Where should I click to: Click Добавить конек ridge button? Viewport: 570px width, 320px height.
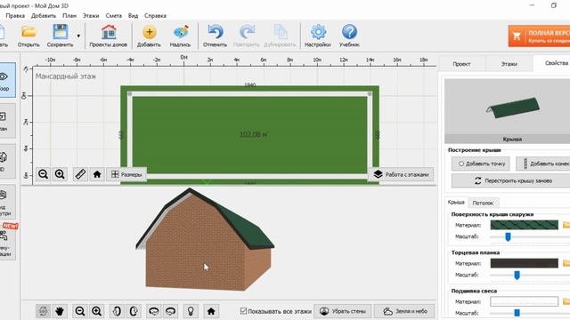(x=543, y=164)
